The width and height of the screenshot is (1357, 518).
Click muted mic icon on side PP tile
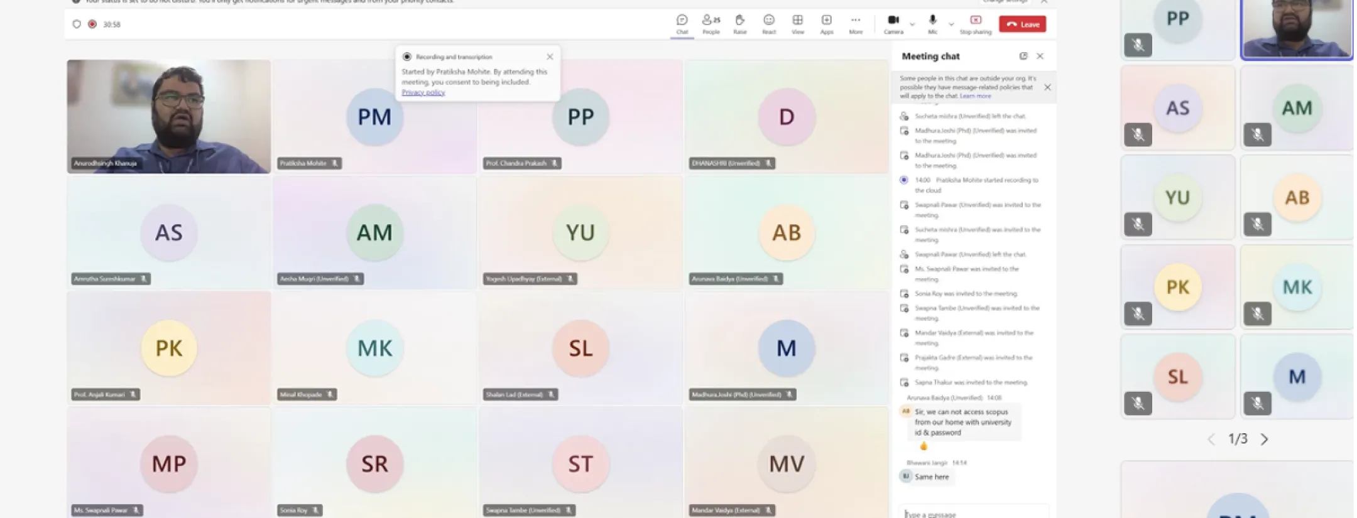pyautogui.click(x=1138, y=45)
